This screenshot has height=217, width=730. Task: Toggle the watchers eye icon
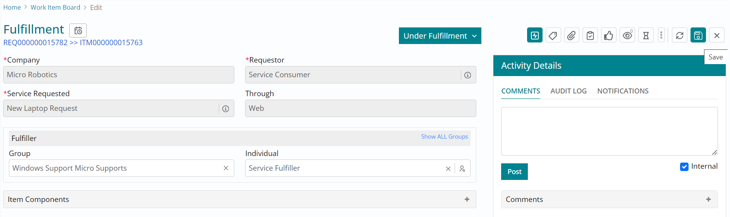pyautogui.click(x=627, y=36)
